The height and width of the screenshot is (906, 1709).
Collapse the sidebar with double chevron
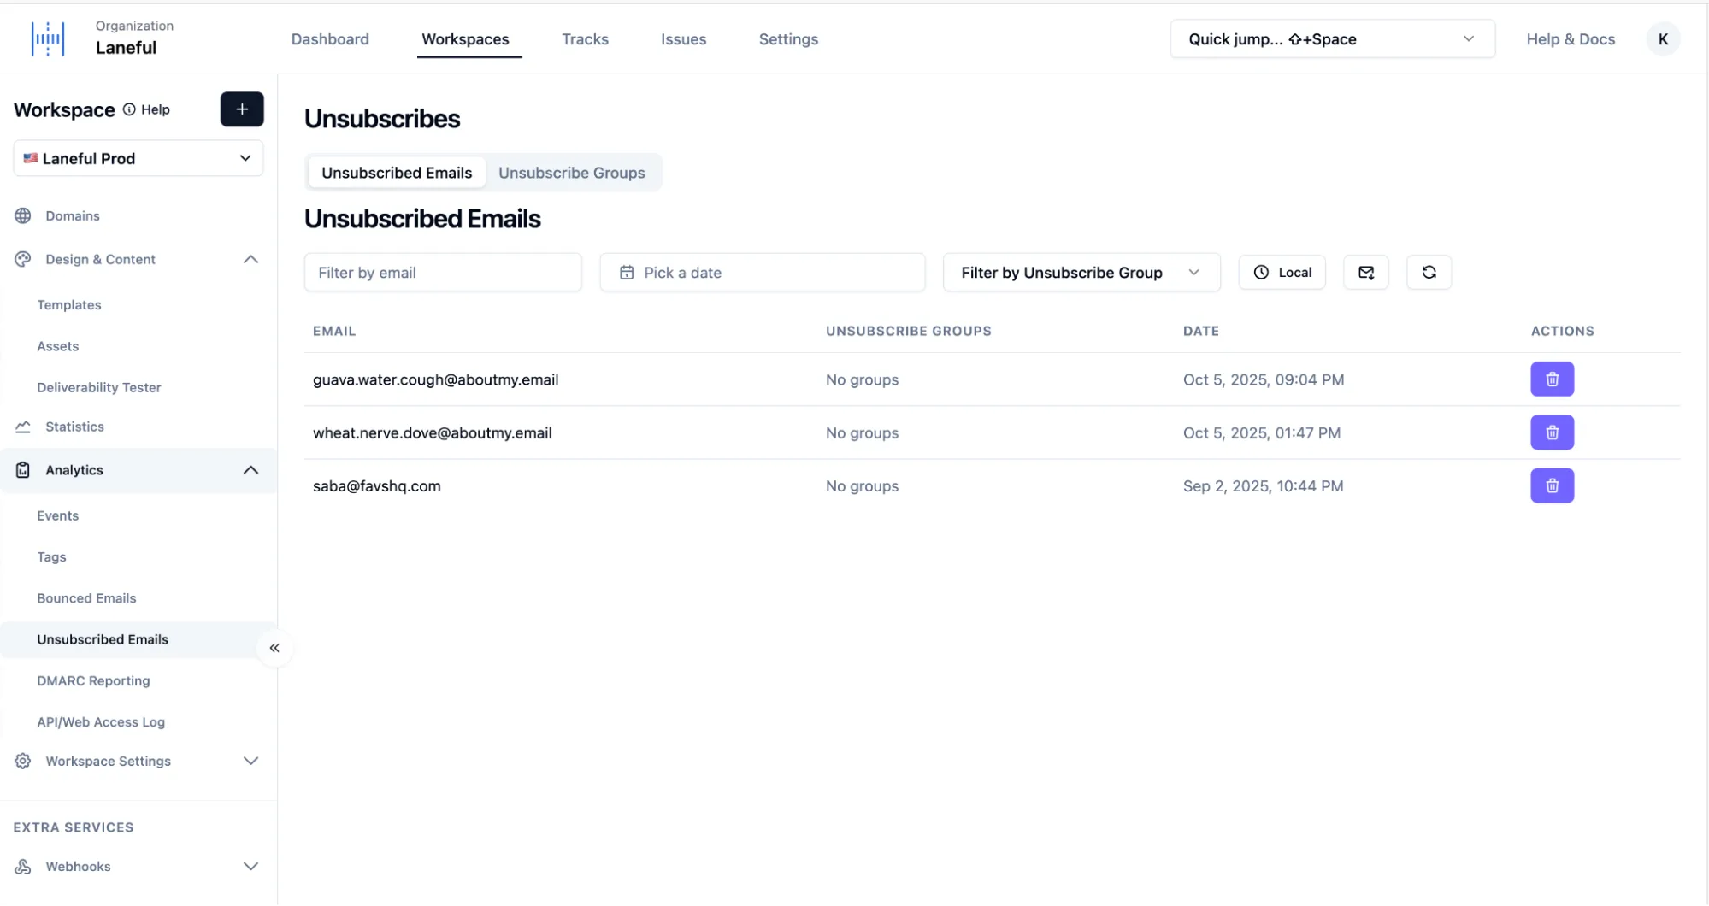(274, 648)
